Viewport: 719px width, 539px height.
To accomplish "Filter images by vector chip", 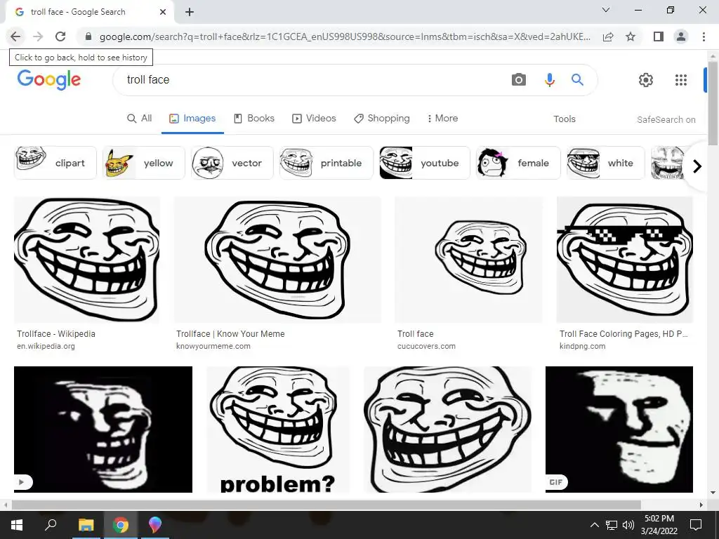I will pos(232,163).
